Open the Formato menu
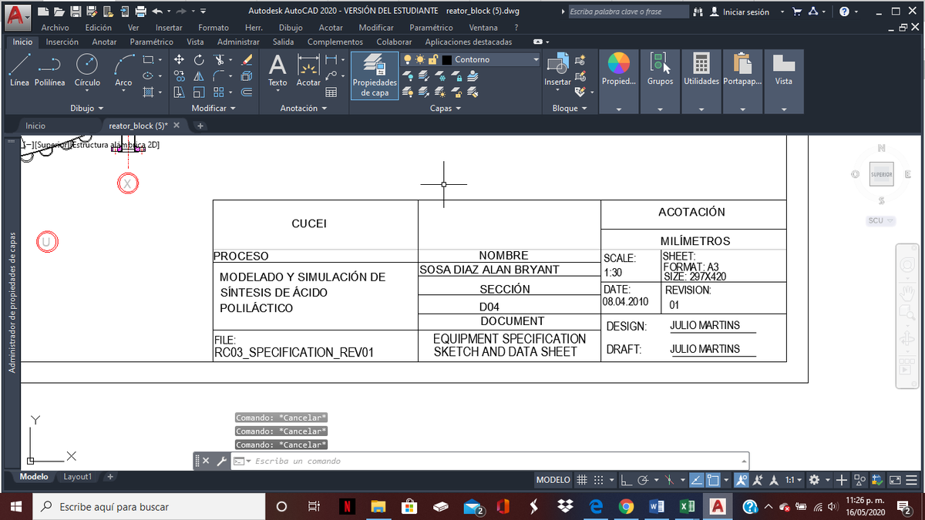 (214, 28)
